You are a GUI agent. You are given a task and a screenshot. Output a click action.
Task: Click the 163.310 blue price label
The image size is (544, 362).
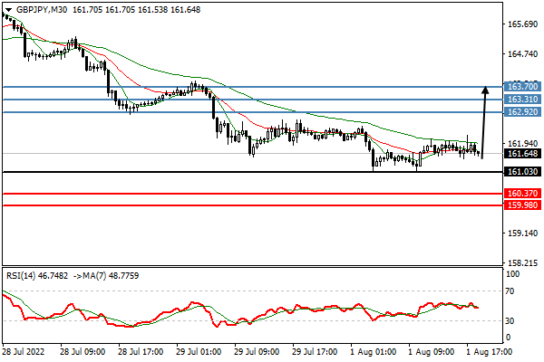click(521, 100)
